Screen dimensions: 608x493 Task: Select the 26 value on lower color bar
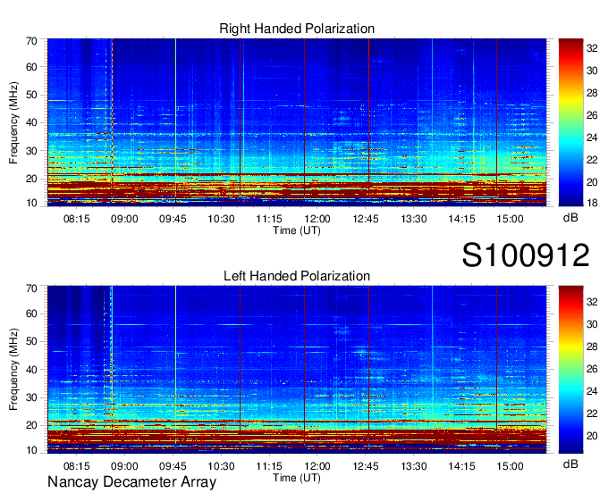click(x=592, y=369)
